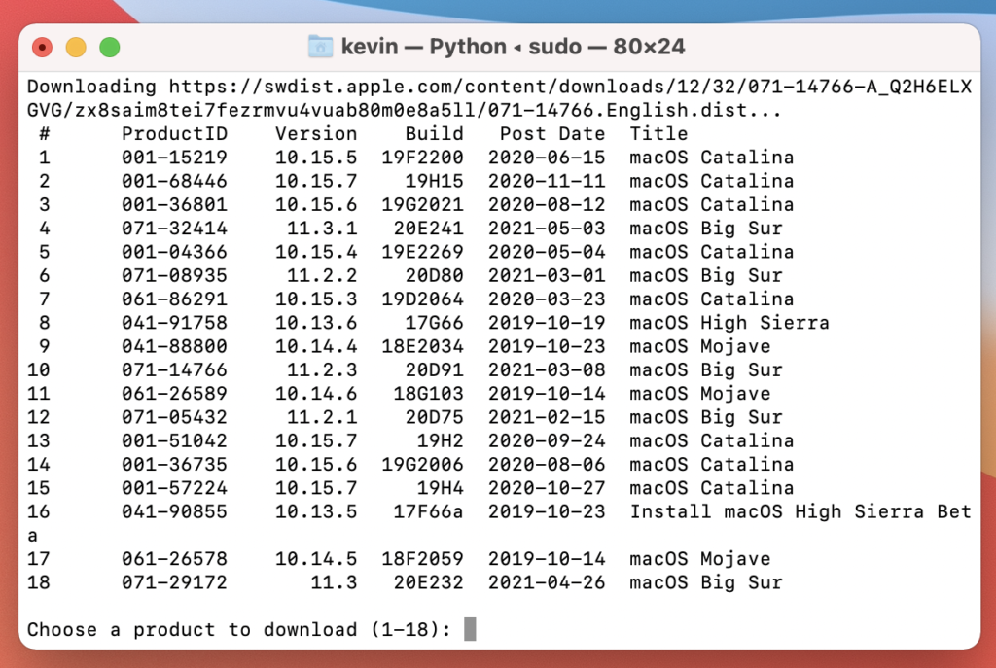
Task: Click post date 2021-02-15 in row 12
Action: (546, 417)
